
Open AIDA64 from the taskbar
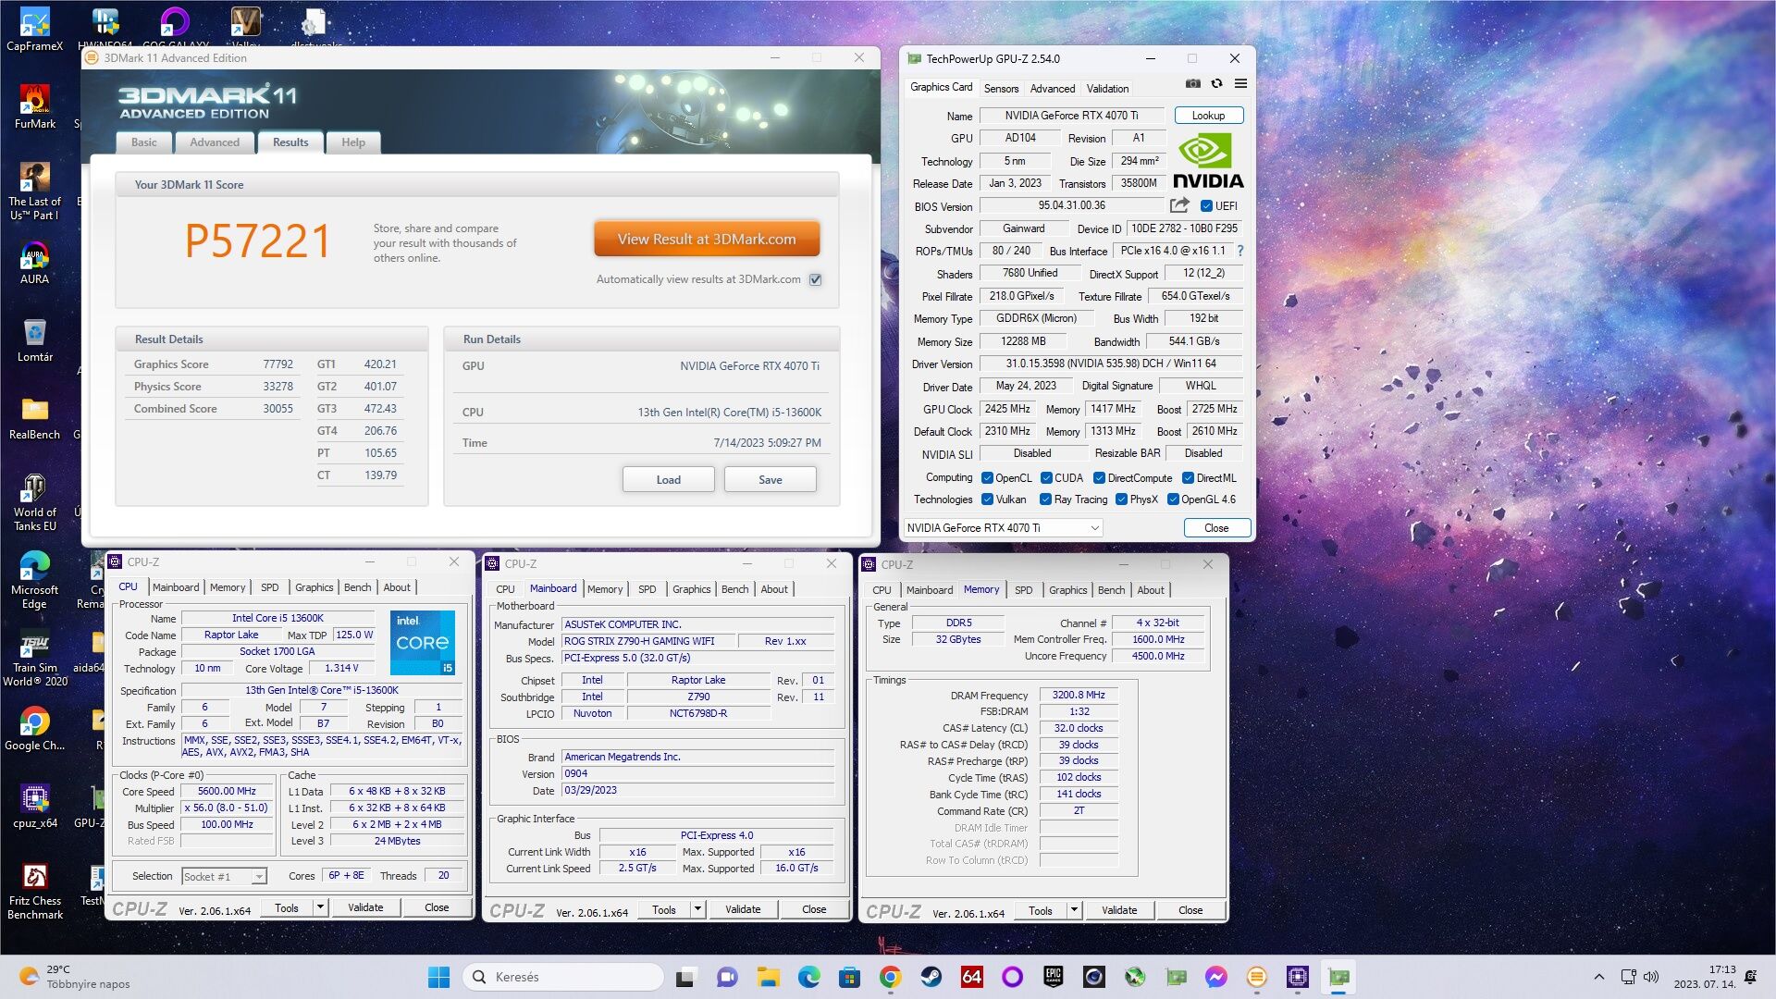coord(971,977)
